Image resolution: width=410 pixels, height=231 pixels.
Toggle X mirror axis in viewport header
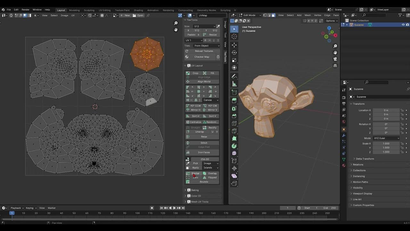point(309,21)
